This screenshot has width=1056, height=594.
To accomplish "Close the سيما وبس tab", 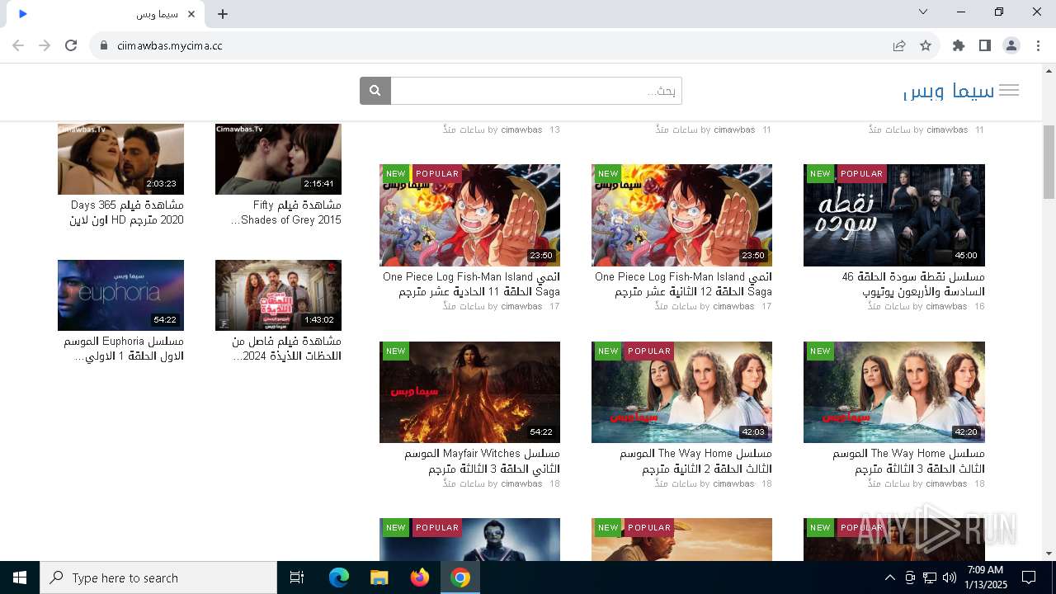I will (192, 14).
